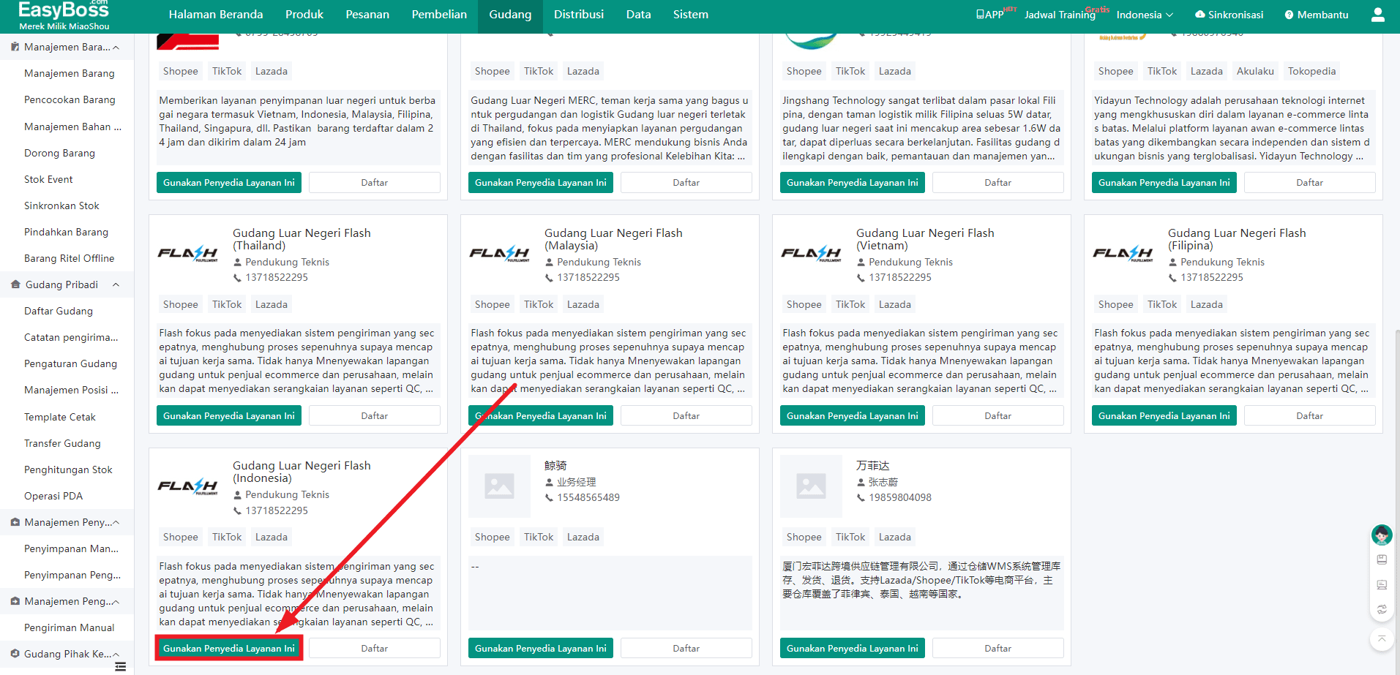Open Jadwal Training link
The width and height of the screenshot is (1400, 675).
[x=1060, y=15]
